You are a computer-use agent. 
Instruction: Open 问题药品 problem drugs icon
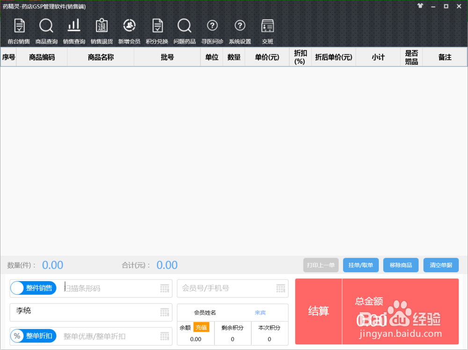184,31
